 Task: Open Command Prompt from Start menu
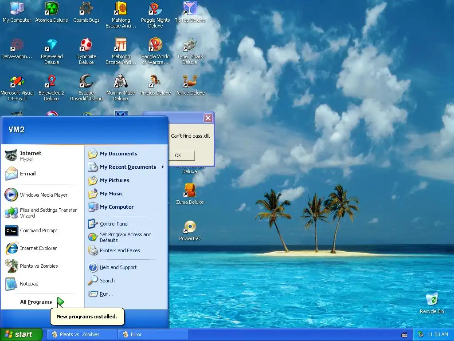43,230
